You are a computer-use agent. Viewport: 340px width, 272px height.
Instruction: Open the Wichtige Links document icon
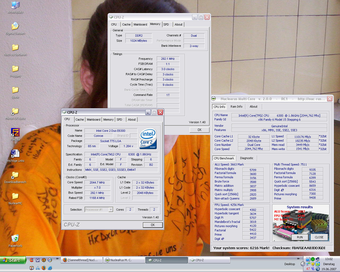tap(15, 156)
